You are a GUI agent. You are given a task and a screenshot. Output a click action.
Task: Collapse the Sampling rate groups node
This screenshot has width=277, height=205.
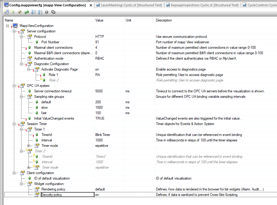pyautogui.click(x=21, y=97)
